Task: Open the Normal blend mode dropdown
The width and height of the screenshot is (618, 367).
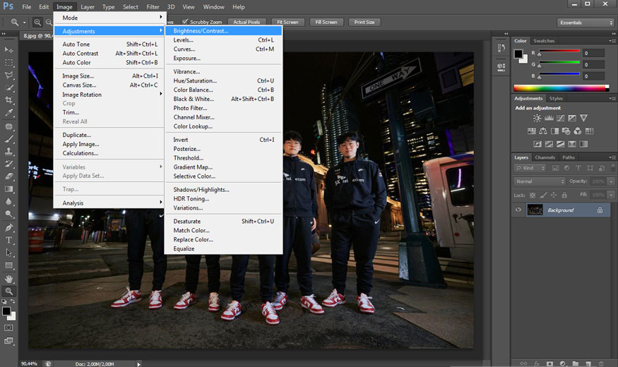Action: [540, 181]
